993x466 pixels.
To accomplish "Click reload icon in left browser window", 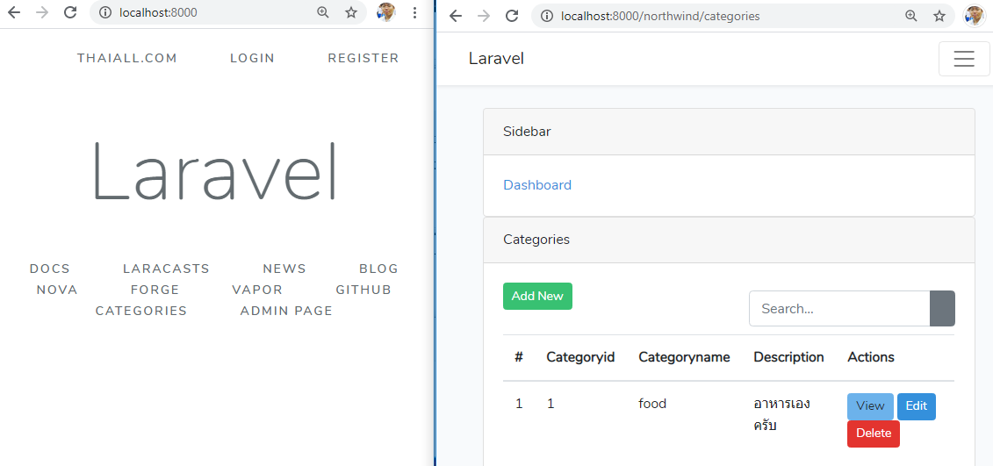I will [70, 12].
